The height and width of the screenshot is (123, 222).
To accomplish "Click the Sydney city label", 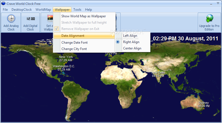I will 204,103.
